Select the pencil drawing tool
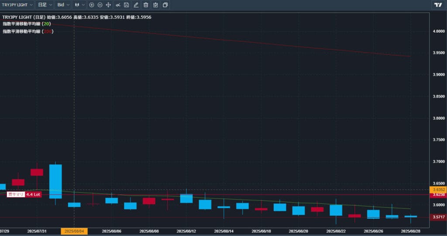Viewport: 447px width, 236px height. pyautogui.click(x=136, y=5)
